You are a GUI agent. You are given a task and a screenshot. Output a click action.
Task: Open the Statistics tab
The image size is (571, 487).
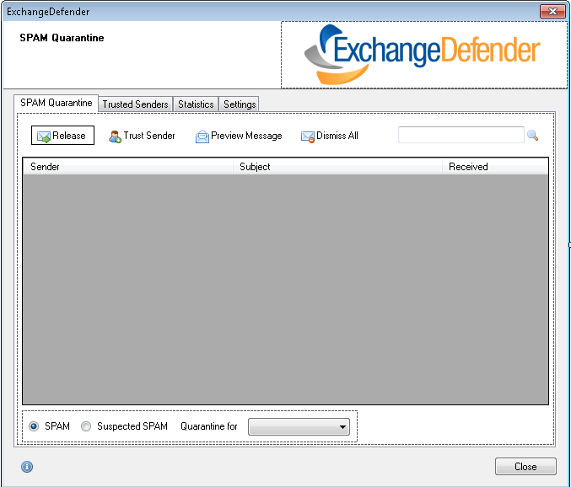coord(196,104)
